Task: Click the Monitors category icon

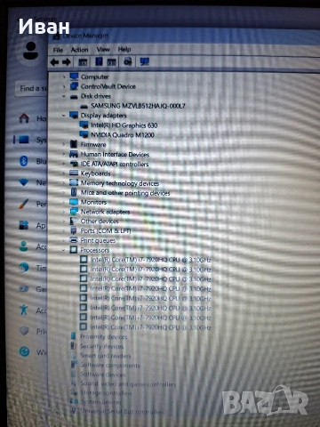Action: 74,202
